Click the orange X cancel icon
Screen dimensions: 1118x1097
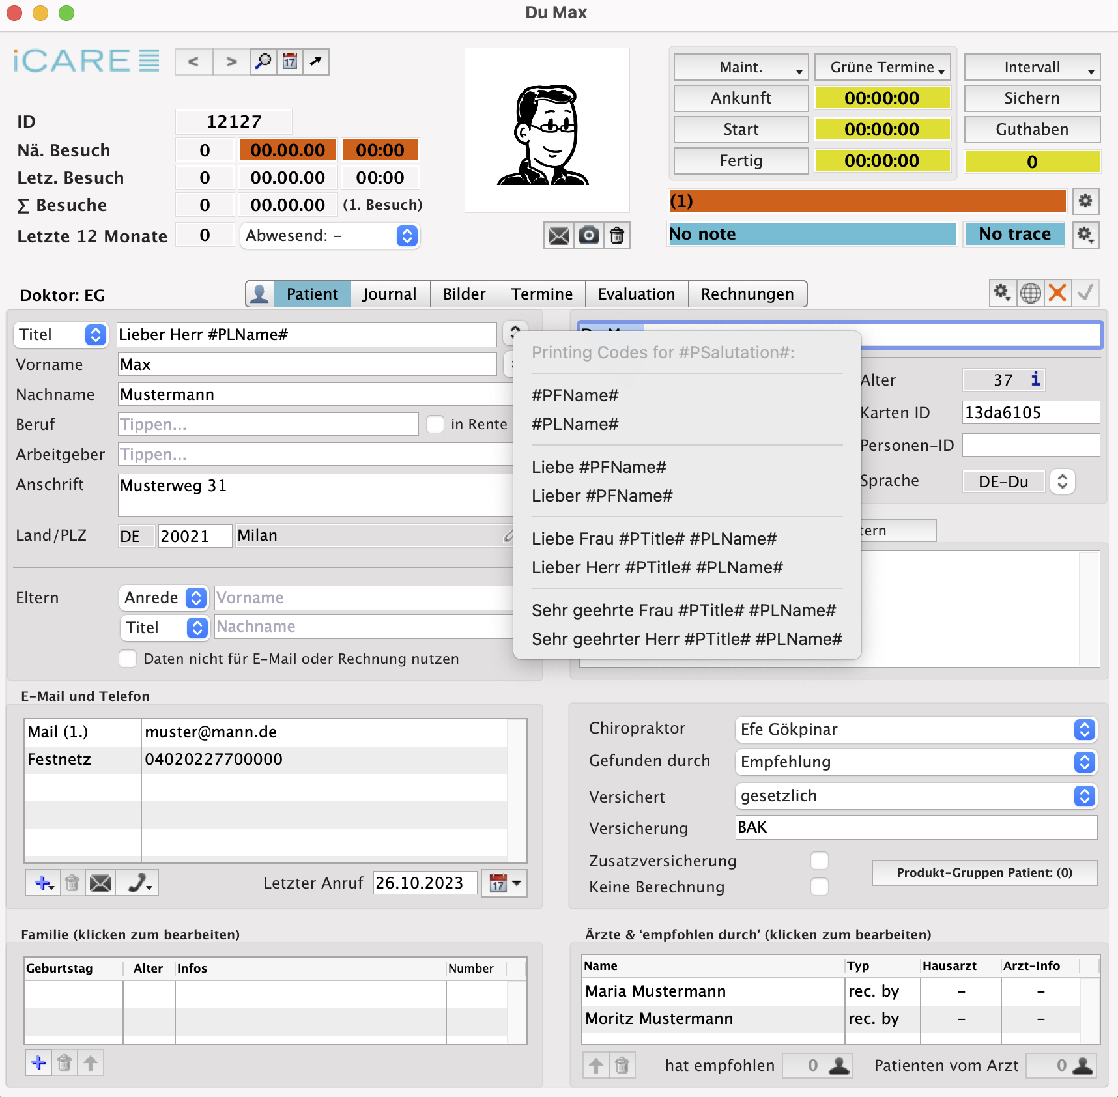pyautogui.click(x=1057, y=293)
